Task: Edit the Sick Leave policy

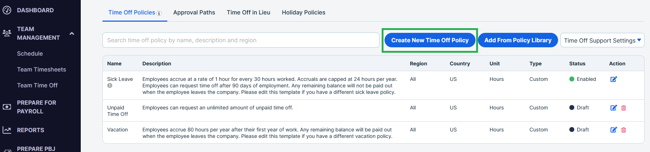Action: tap(613, 79)
